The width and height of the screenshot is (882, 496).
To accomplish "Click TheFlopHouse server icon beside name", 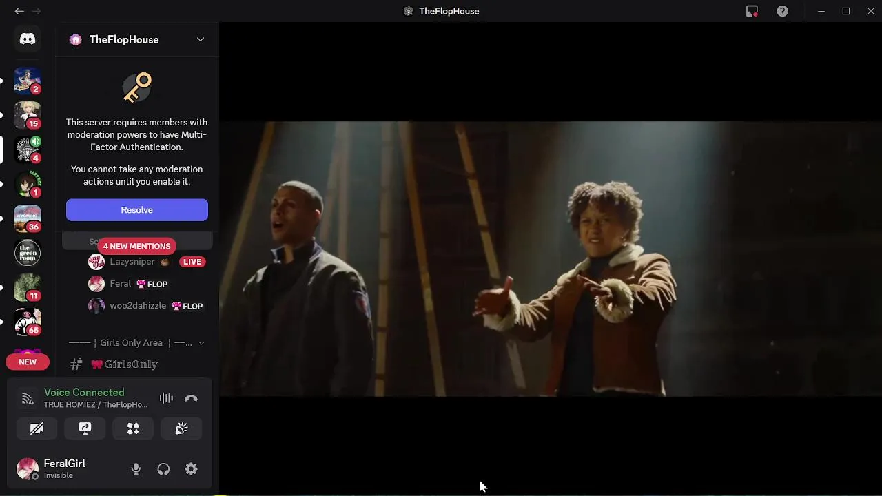I will pyautogui.click(x=76, y=39).
